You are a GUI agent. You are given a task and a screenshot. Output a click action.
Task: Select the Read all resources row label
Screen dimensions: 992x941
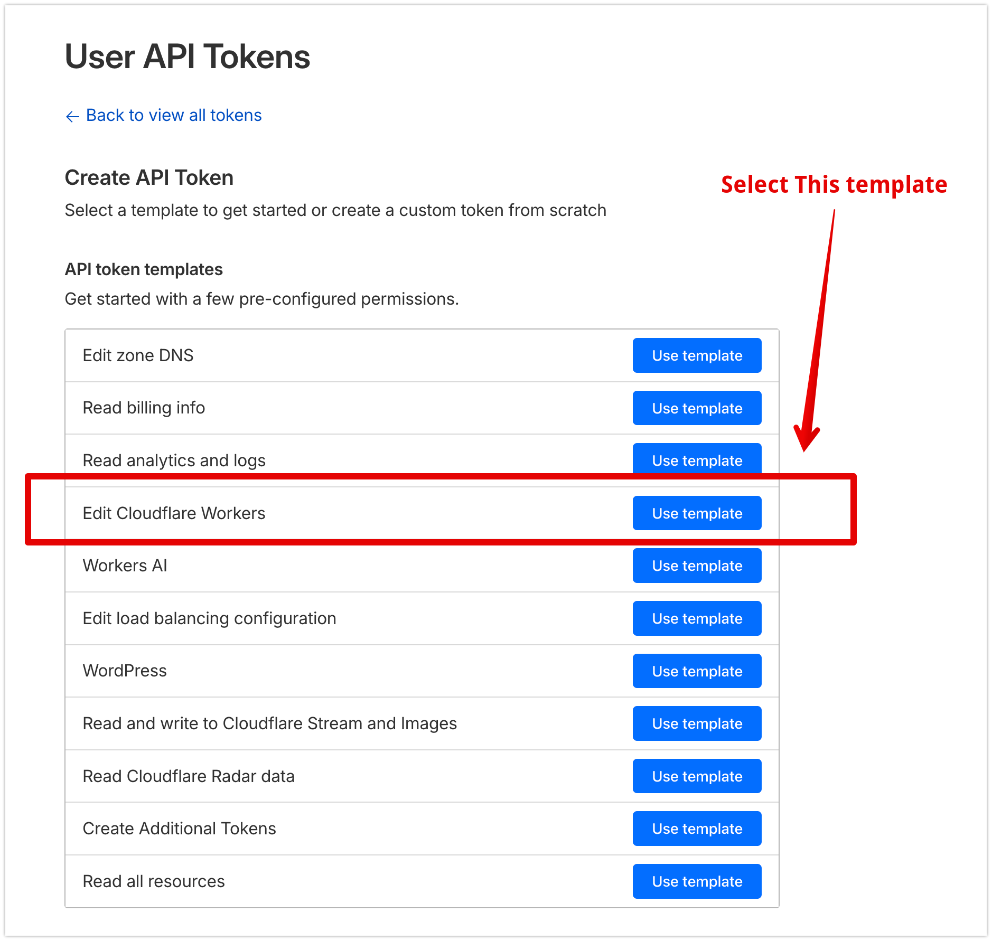point(153,881)
